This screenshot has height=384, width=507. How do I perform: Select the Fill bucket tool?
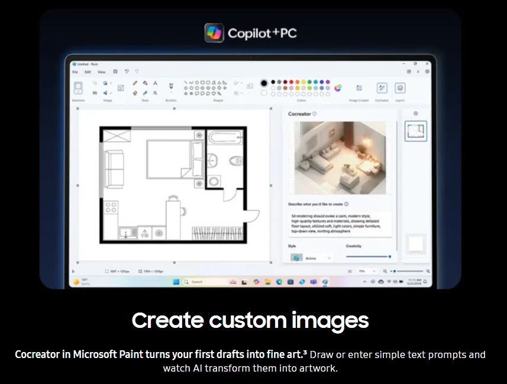point(145,83)
